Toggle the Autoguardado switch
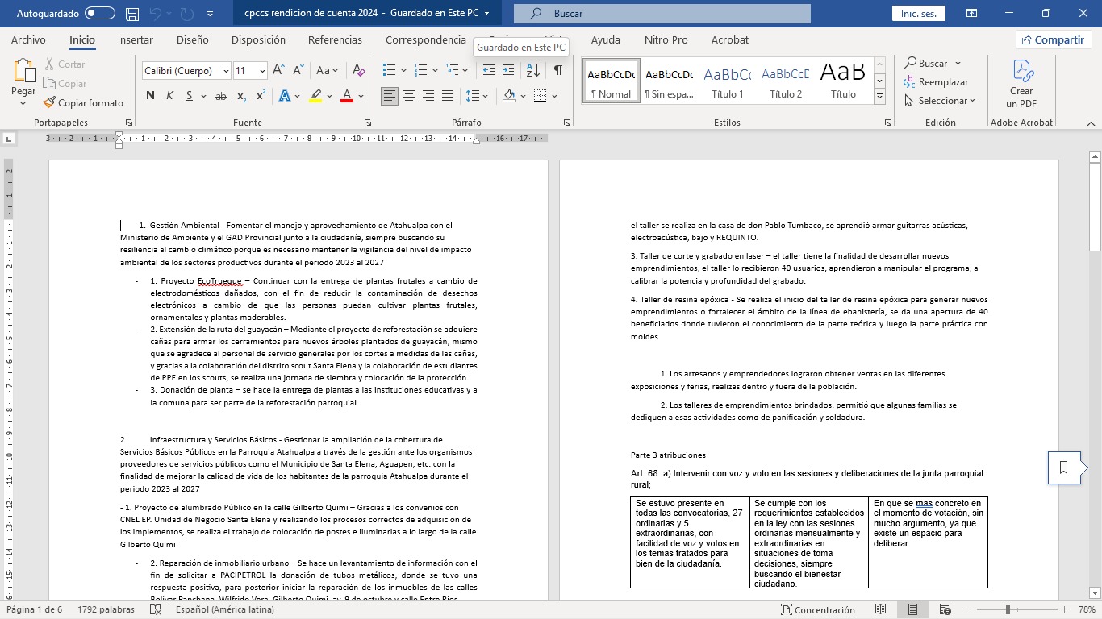Screen dimensions: 1102x619 (x=100, y=14)
